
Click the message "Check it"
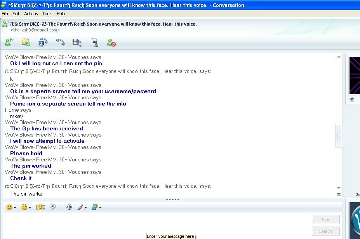click(x=21, y=178)
